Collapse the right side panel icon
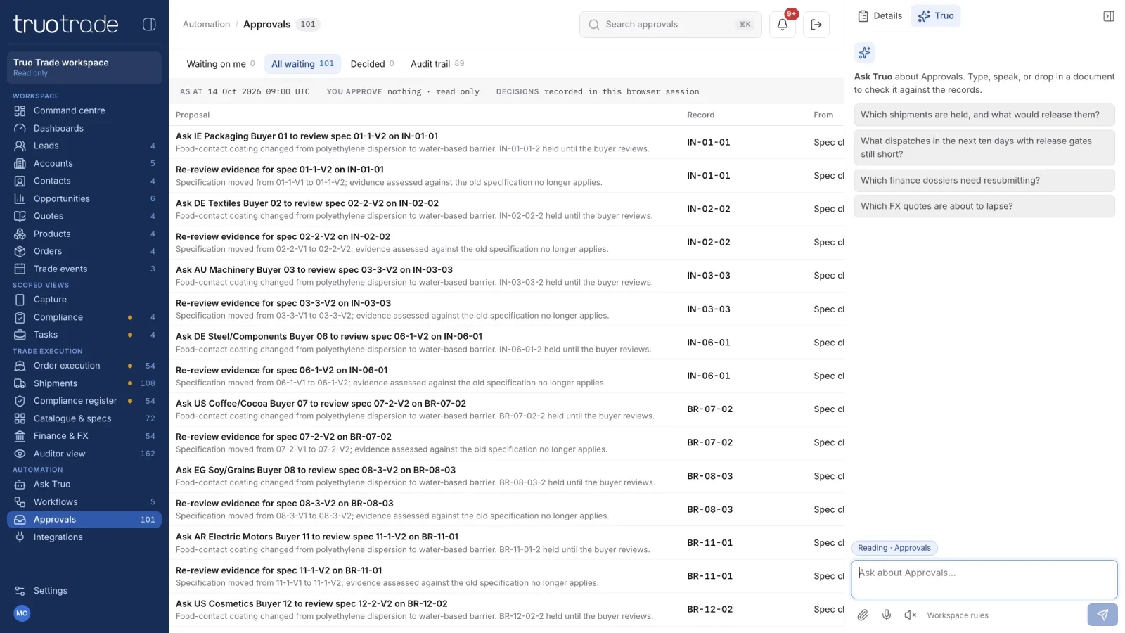The width and height of the screenshot is (1125, 633). (1108, 16)
